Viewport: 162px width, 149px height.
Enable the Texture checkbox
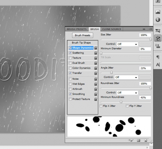[x=70, y=58]
